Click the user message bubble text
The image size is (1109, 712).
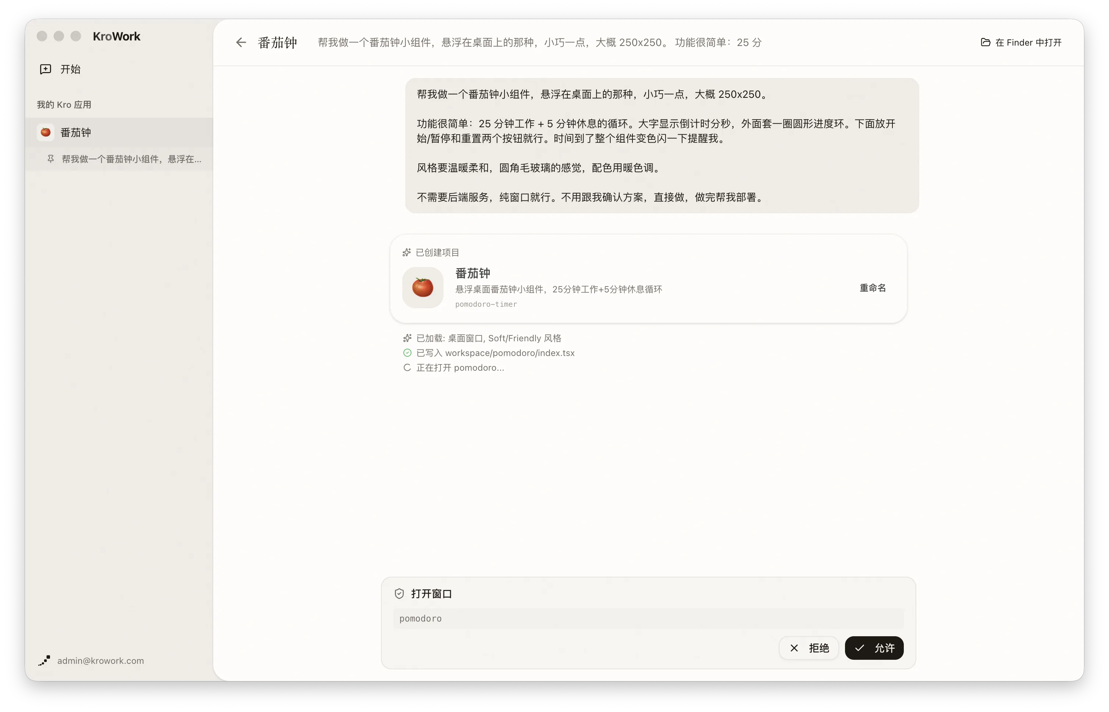pos(662,145)
